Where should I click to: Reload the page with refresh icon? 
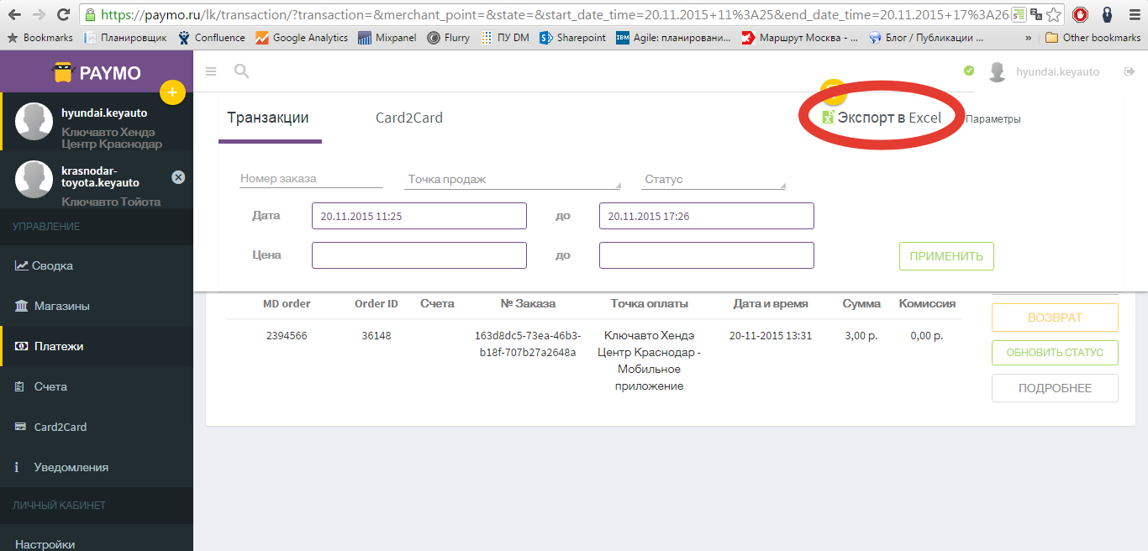64,14
